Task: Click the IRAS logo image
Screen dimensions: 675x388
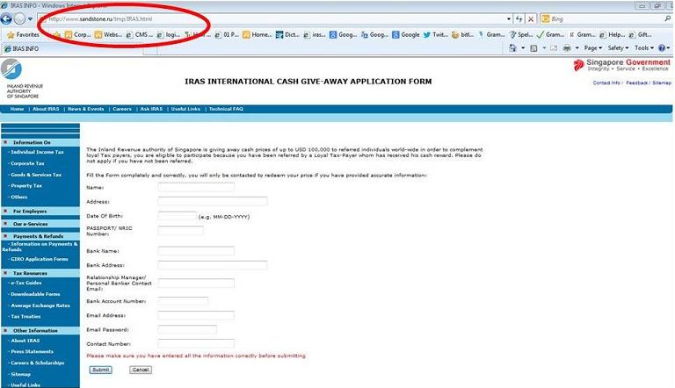Action: tap(11, 68)
